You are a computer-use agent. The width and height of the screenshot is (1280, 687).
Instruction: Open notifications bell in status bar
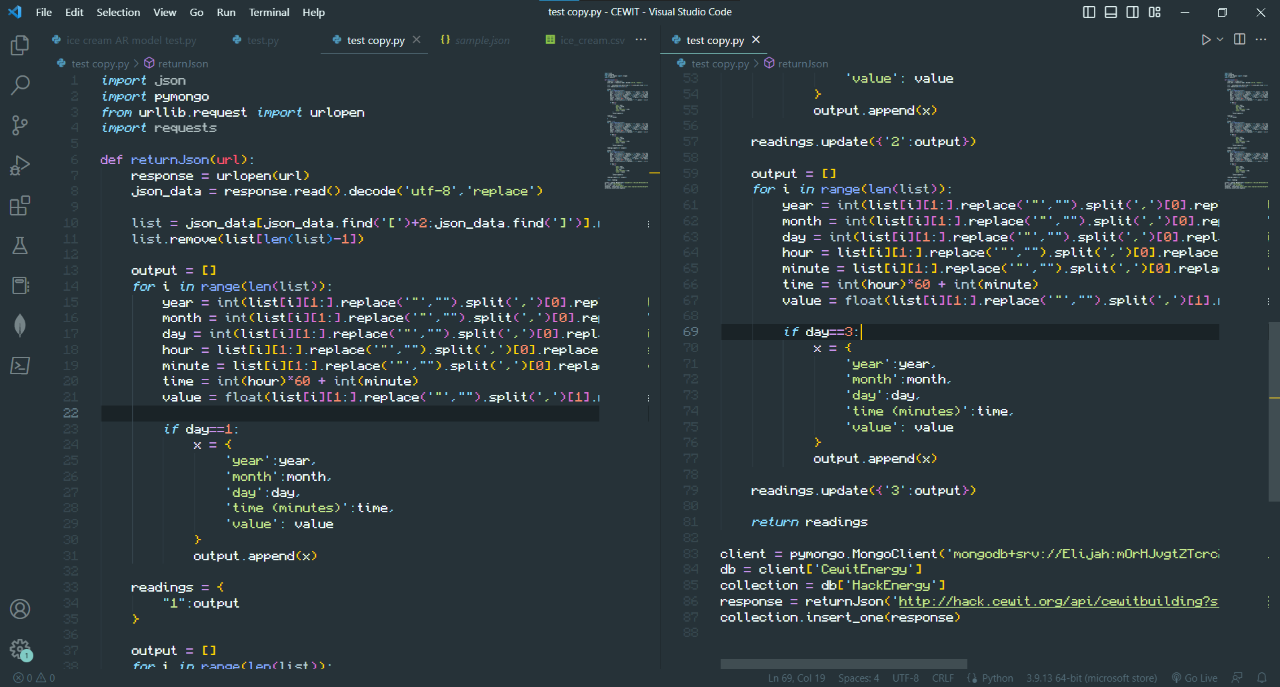click(1261, 678)
